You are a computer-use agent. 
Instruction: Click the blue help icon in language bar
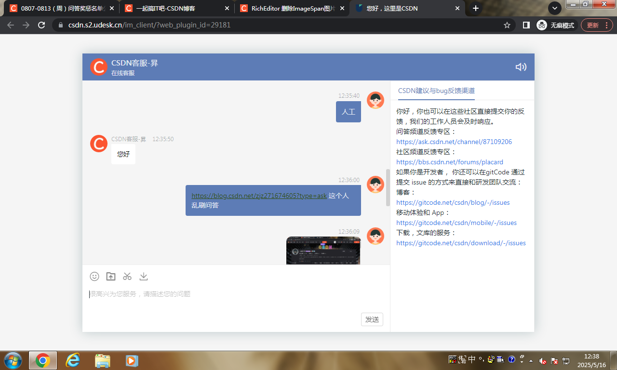coord(511,359)
